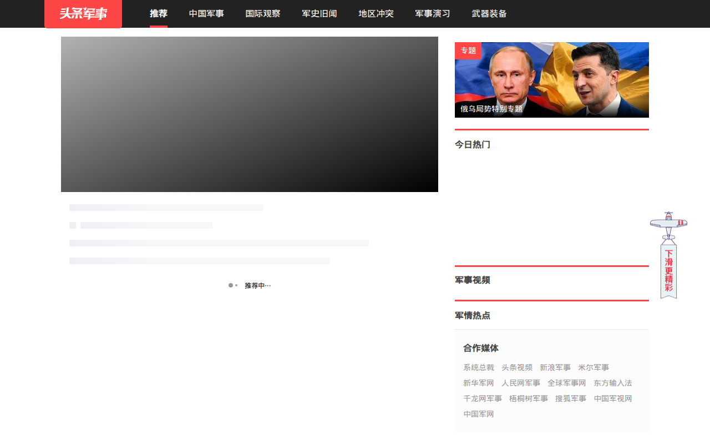Image resolution: width=710 pixels, height=444 pixels.
Task: Open the 武器装备 tab
Action: coord(489,14)
